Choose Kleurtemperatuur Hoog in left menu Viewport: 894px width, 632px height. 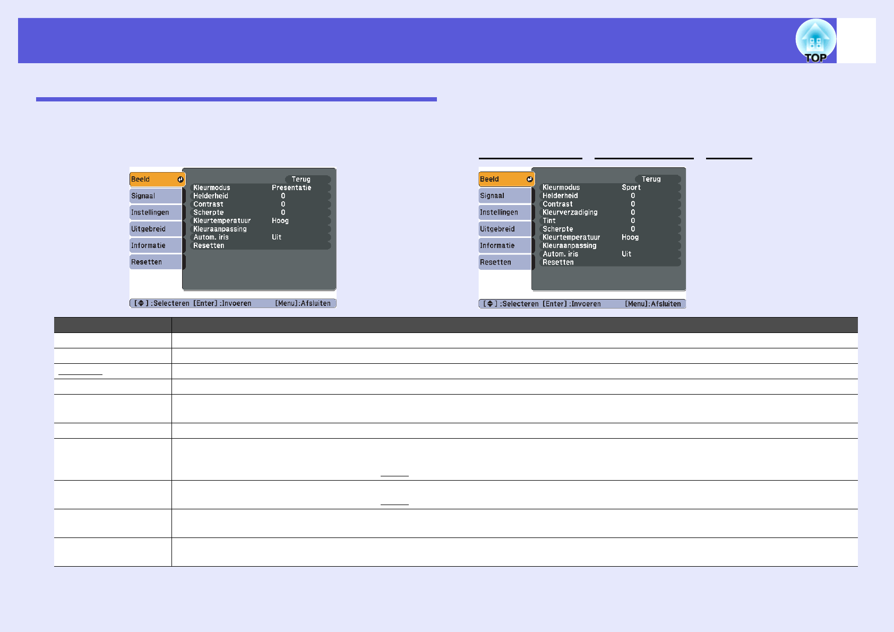(260, 220)
